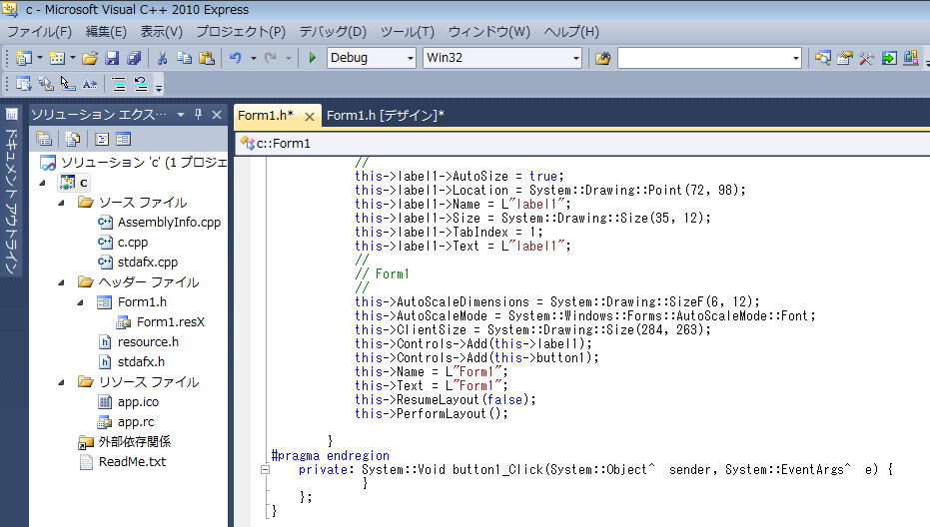Click the Cut scissors icon

coord(161,58)
